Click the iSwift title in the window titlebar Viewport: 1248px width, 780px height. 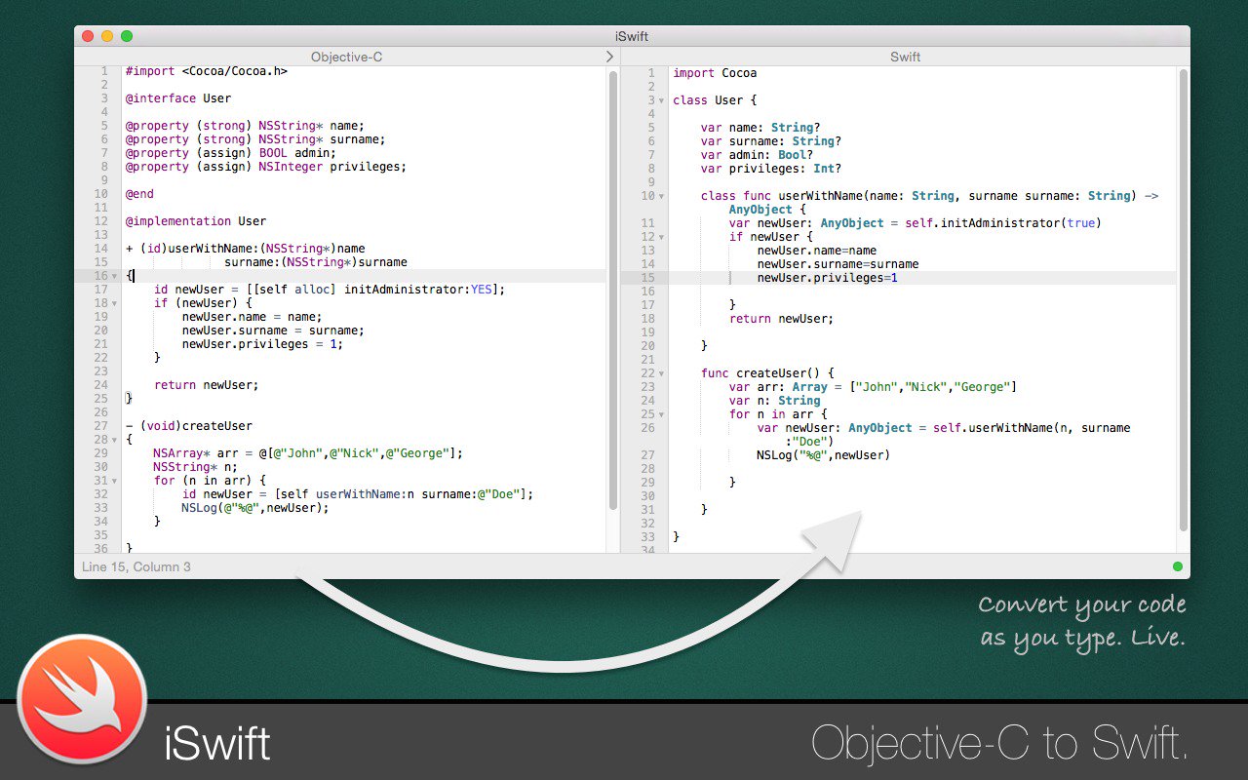coord(631,36)
